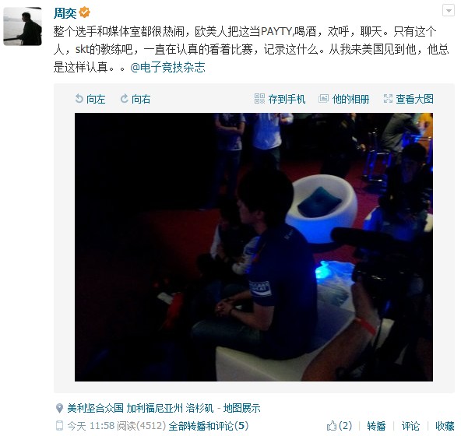
Task: Click the user avatar thumbnail
Action: point(23,26)
